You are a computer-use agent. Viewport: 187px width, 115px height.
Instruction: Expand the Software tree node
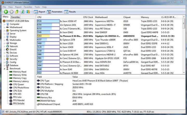4,56
